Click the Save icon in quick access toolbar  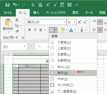[x=8, y=5]
